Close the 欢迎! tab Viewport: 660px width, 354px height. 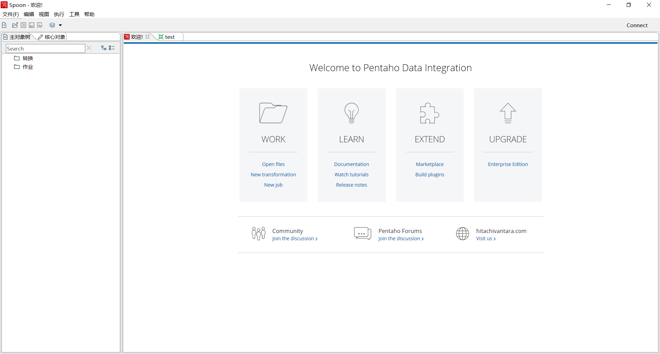pyautogui.click(x=147, y=37)
